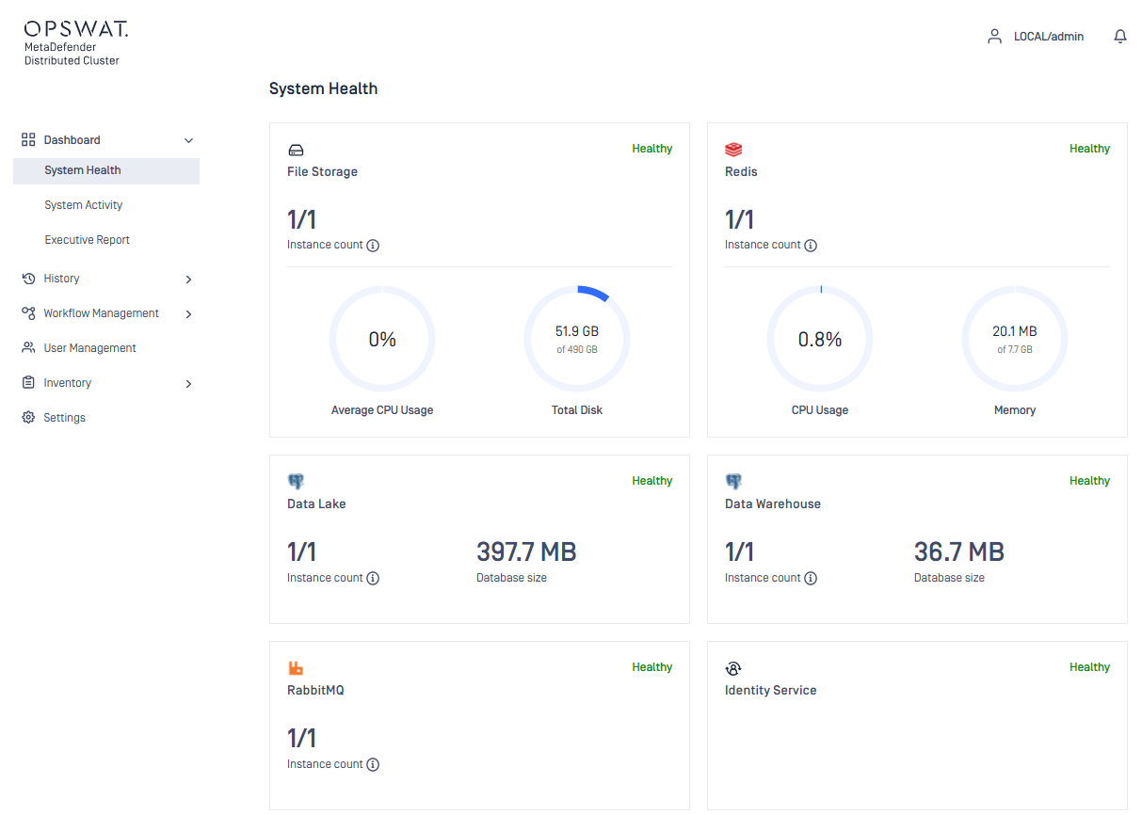Click the notifications bell icon
This screenshot has width=1142, height=815.
[1119, 37]
